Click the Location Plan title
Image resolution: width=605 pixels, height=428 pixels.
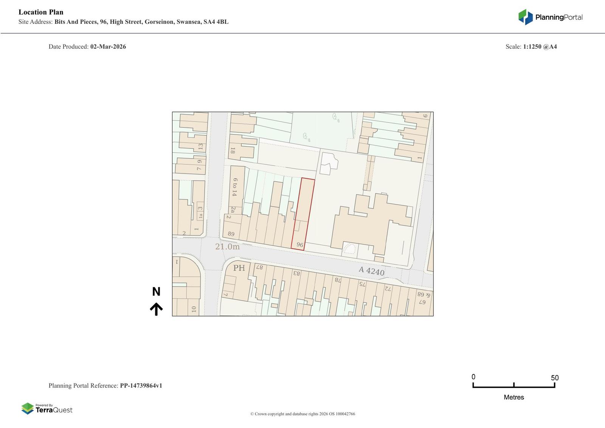pos(41,12)
